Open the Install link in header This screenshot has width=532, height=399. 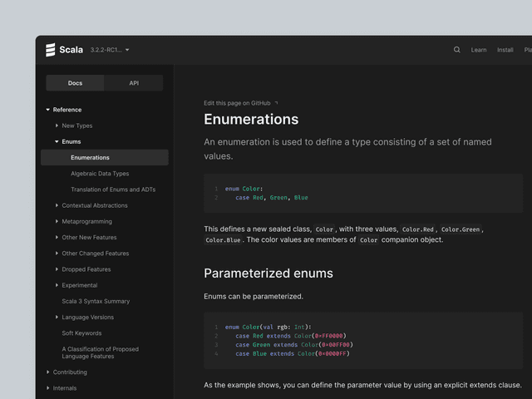click(505, 50)
